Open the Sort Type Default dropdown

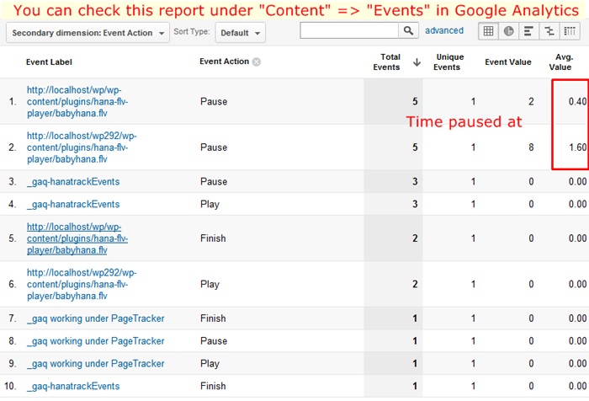(x=240, y=32)
